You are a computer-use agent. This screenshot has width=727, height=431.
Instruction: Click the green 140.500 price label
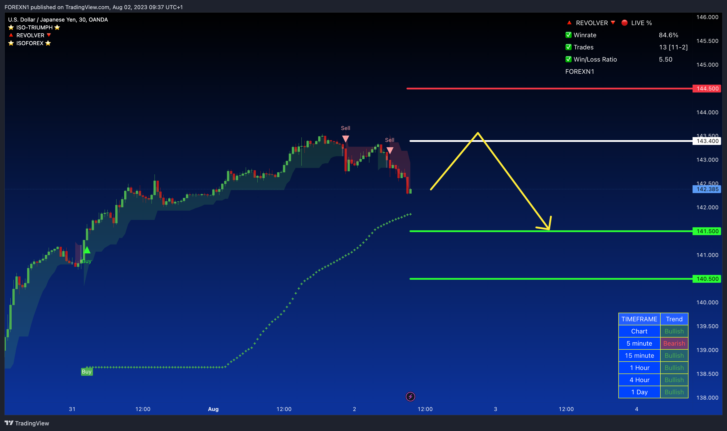(707, 279)
